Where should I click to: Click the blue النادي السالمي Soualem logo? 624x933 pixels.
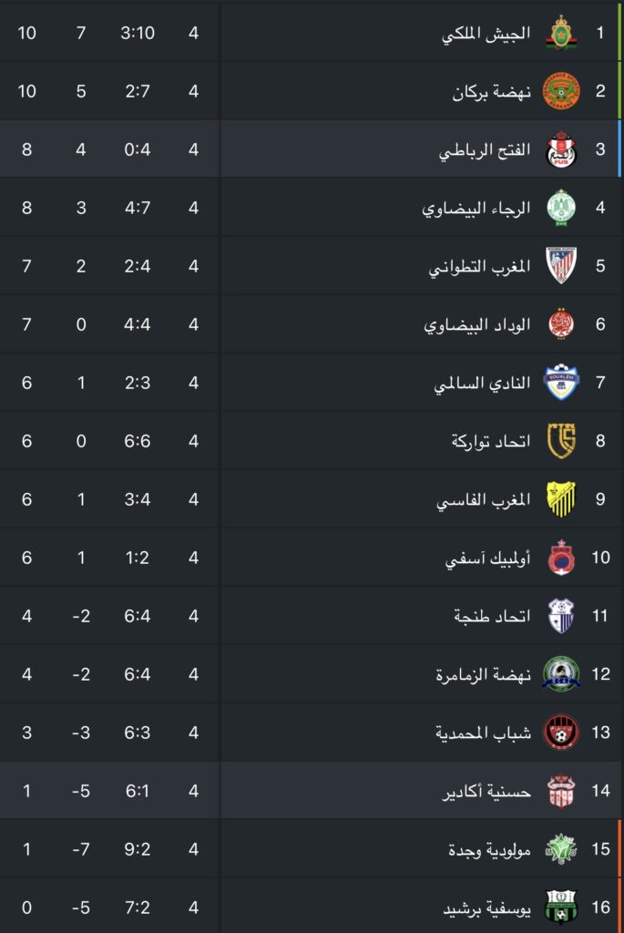[x=561, y=382]
